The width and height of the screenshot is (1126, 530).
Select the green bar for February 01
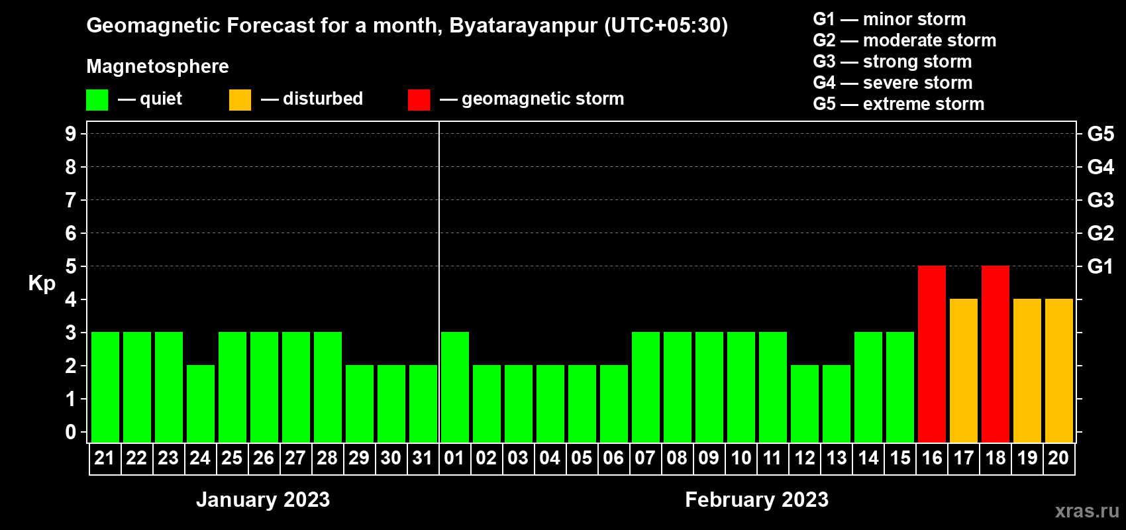455,387
